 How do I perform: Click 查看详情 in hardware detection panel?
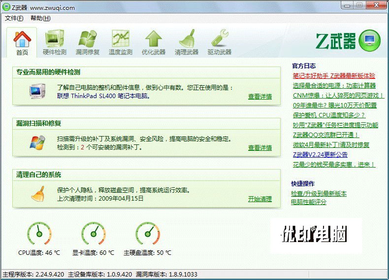(x=260, y=97)
